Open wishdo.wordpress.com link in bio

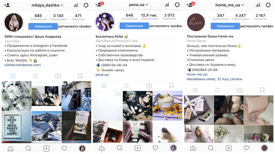click(23, 65)
